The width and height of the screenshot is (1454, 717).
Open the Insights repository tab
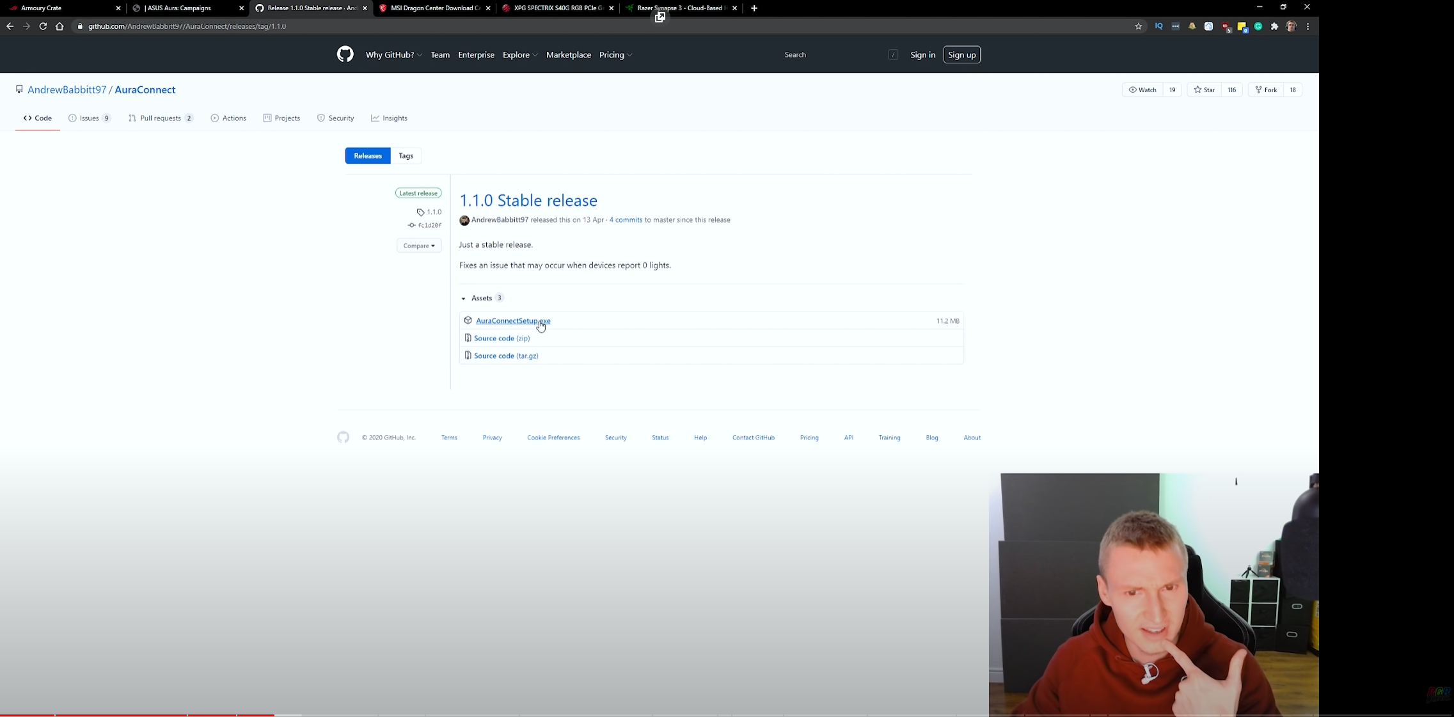point(389,118)
